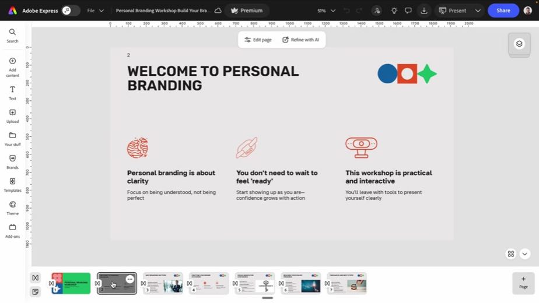This screenshot has height=303, width=539.
Task: Click transition icon on page 7 thumbnail
Action: click(327, 283)
